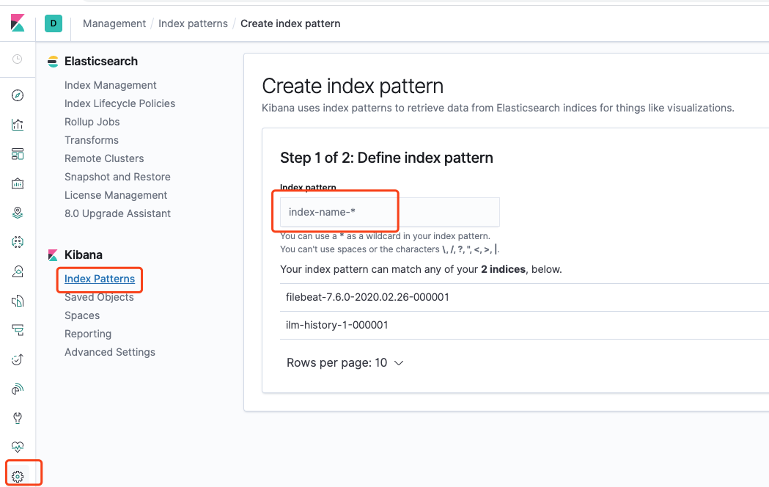Screen dimensions: 769x487
Task: Click the filebeat-7.6.0-2020.02.26-000001 index row
Action: click(367, 297)
